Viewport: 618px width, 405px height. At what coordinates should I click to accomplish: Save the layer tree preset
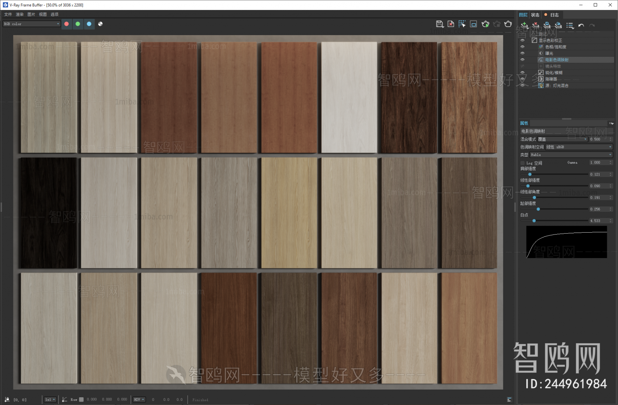pos(547,25)
